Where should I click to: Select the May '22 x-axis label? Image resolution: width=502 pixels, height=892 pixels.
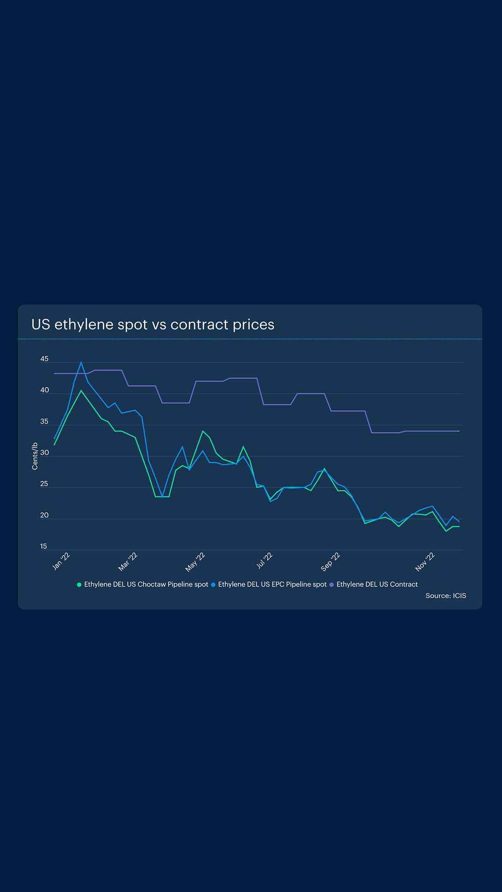click(196, 561)
